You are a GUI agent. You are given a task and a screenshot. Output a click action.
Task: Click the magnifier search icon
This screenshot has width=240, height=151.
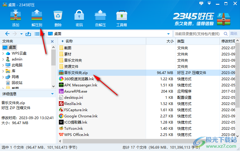tap(226, 34)
